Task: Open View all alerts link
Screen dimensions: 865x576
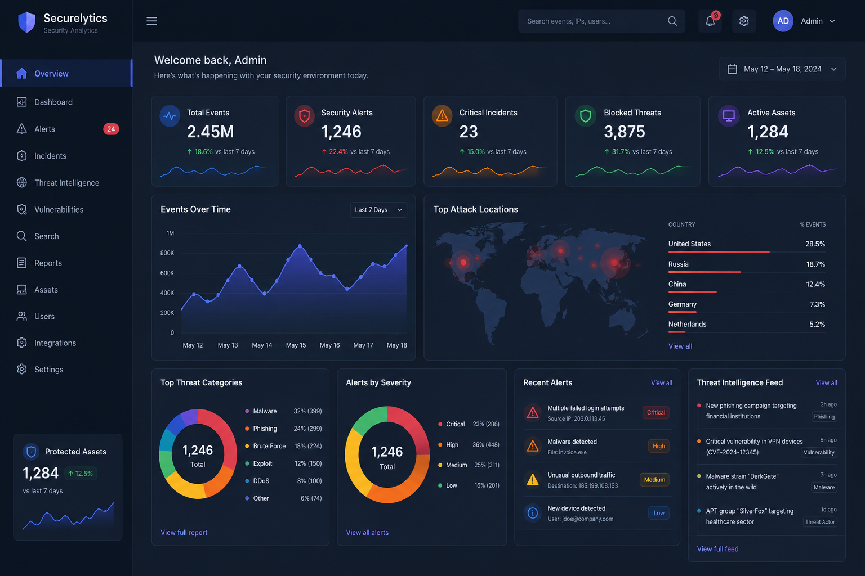Action: (x=367, y=533)
